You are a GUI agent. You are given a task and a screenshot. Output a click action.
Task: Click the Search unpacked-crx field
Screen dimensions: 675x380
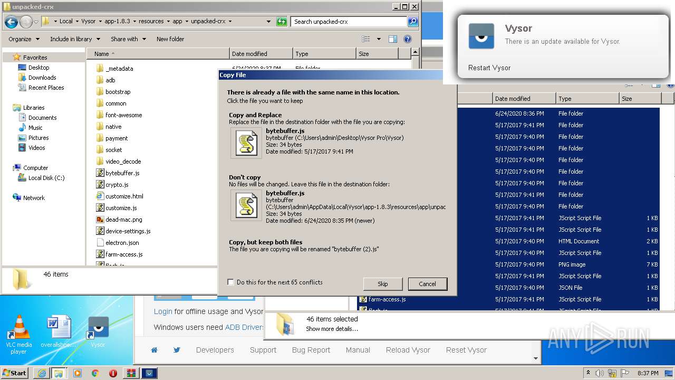pos(349,22)
